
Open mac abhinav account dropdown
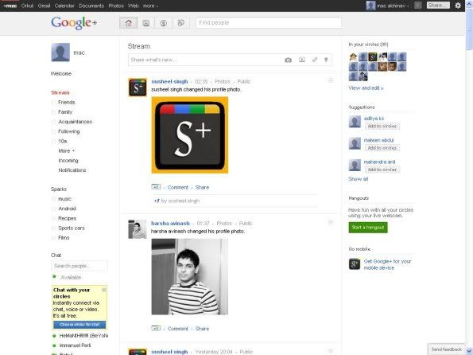(393, 6)
